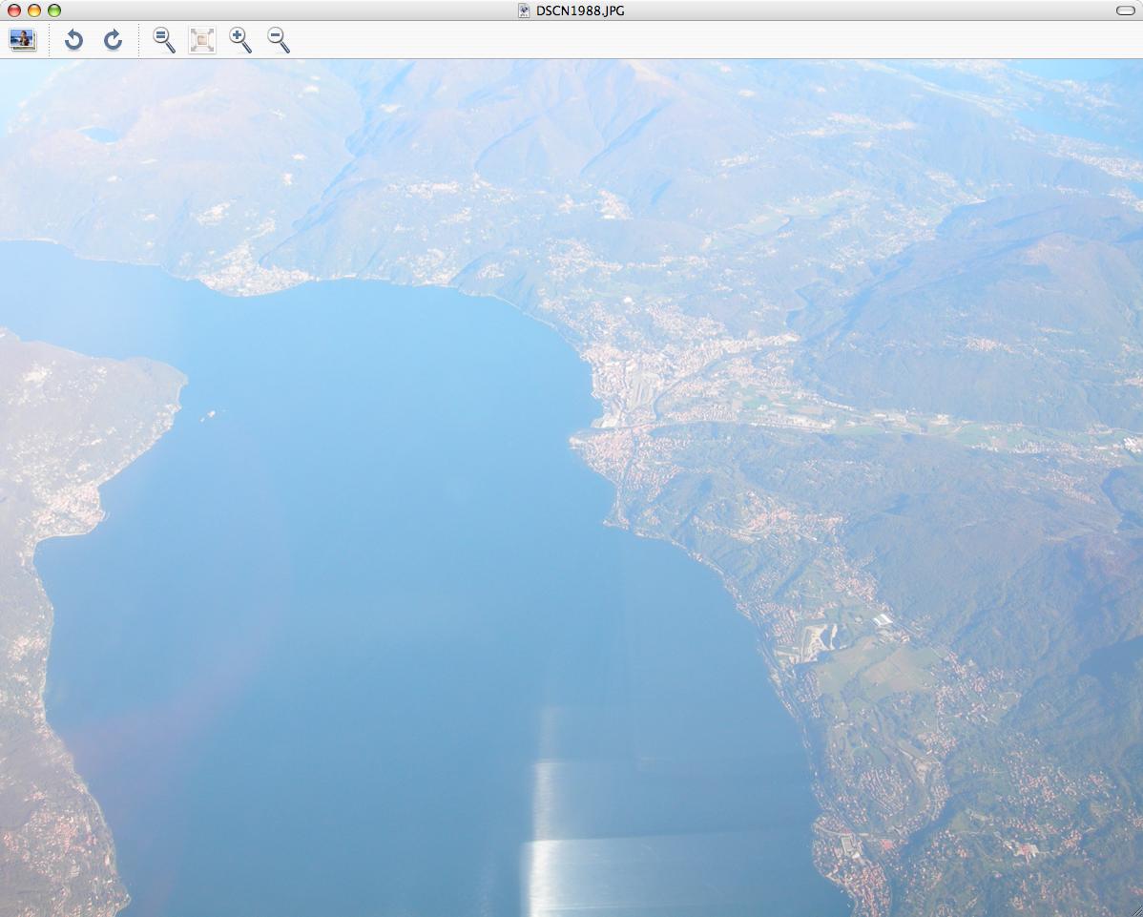Toggle toolbar visibility with the pill button
The width and height of the screenshot is (1143, 917).
click(x=1125, y=10)
